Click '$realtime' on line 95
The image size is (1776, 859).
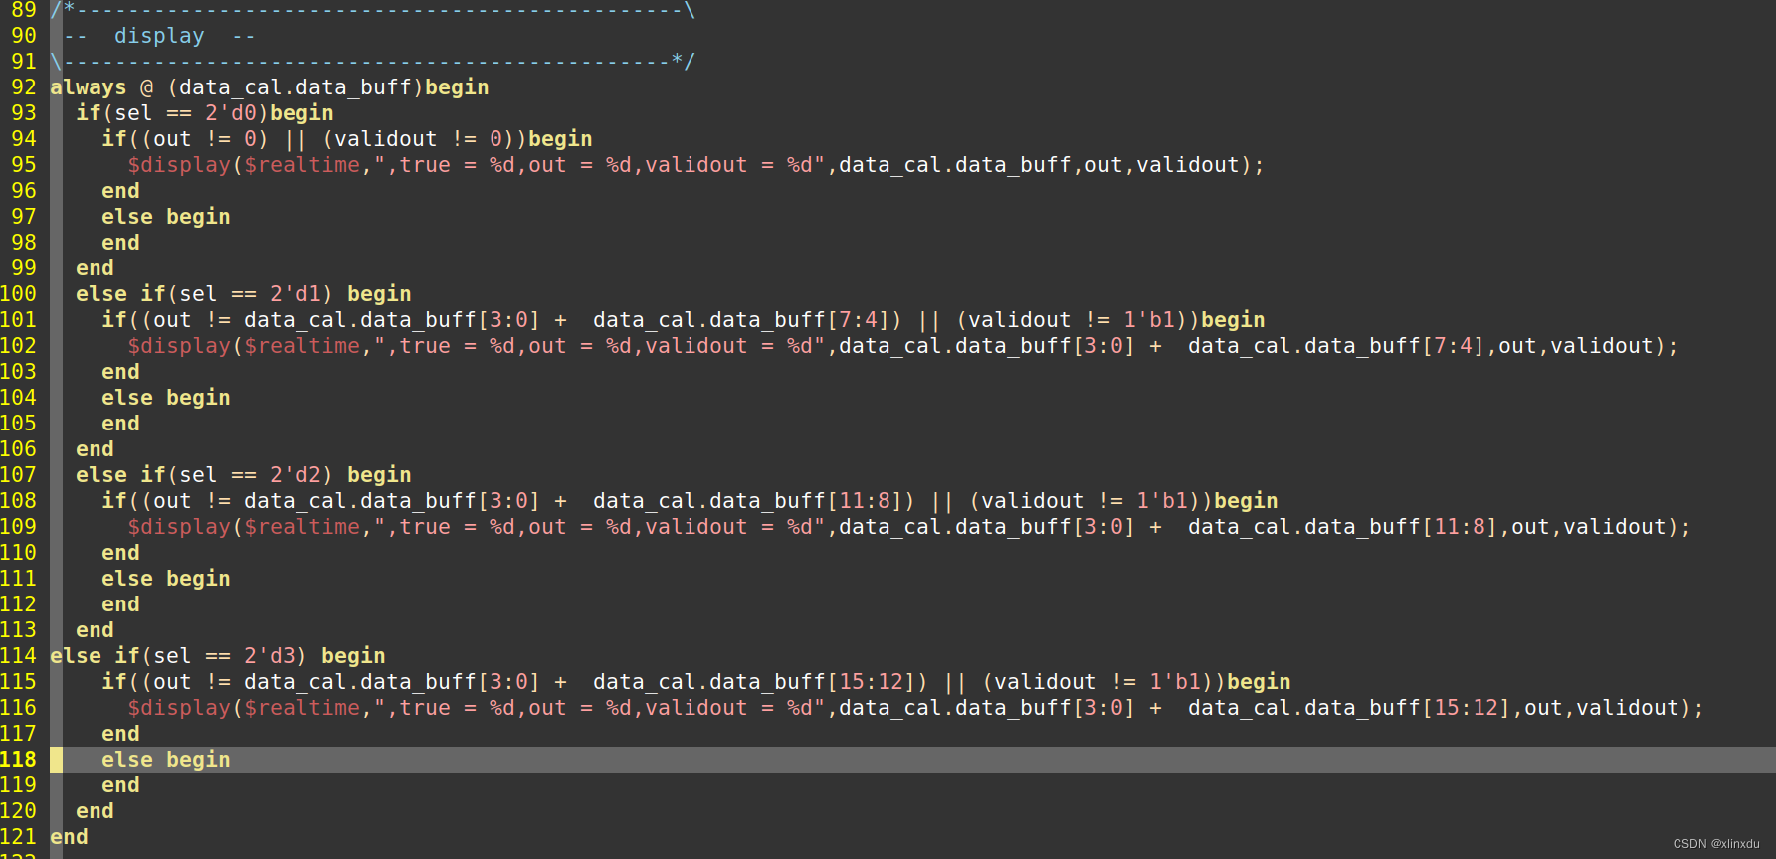(302, 165)
